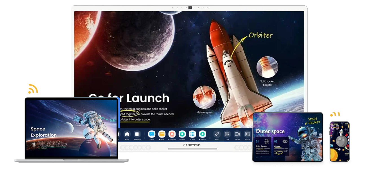Click the Main engines callout circle

coord(204,97)
